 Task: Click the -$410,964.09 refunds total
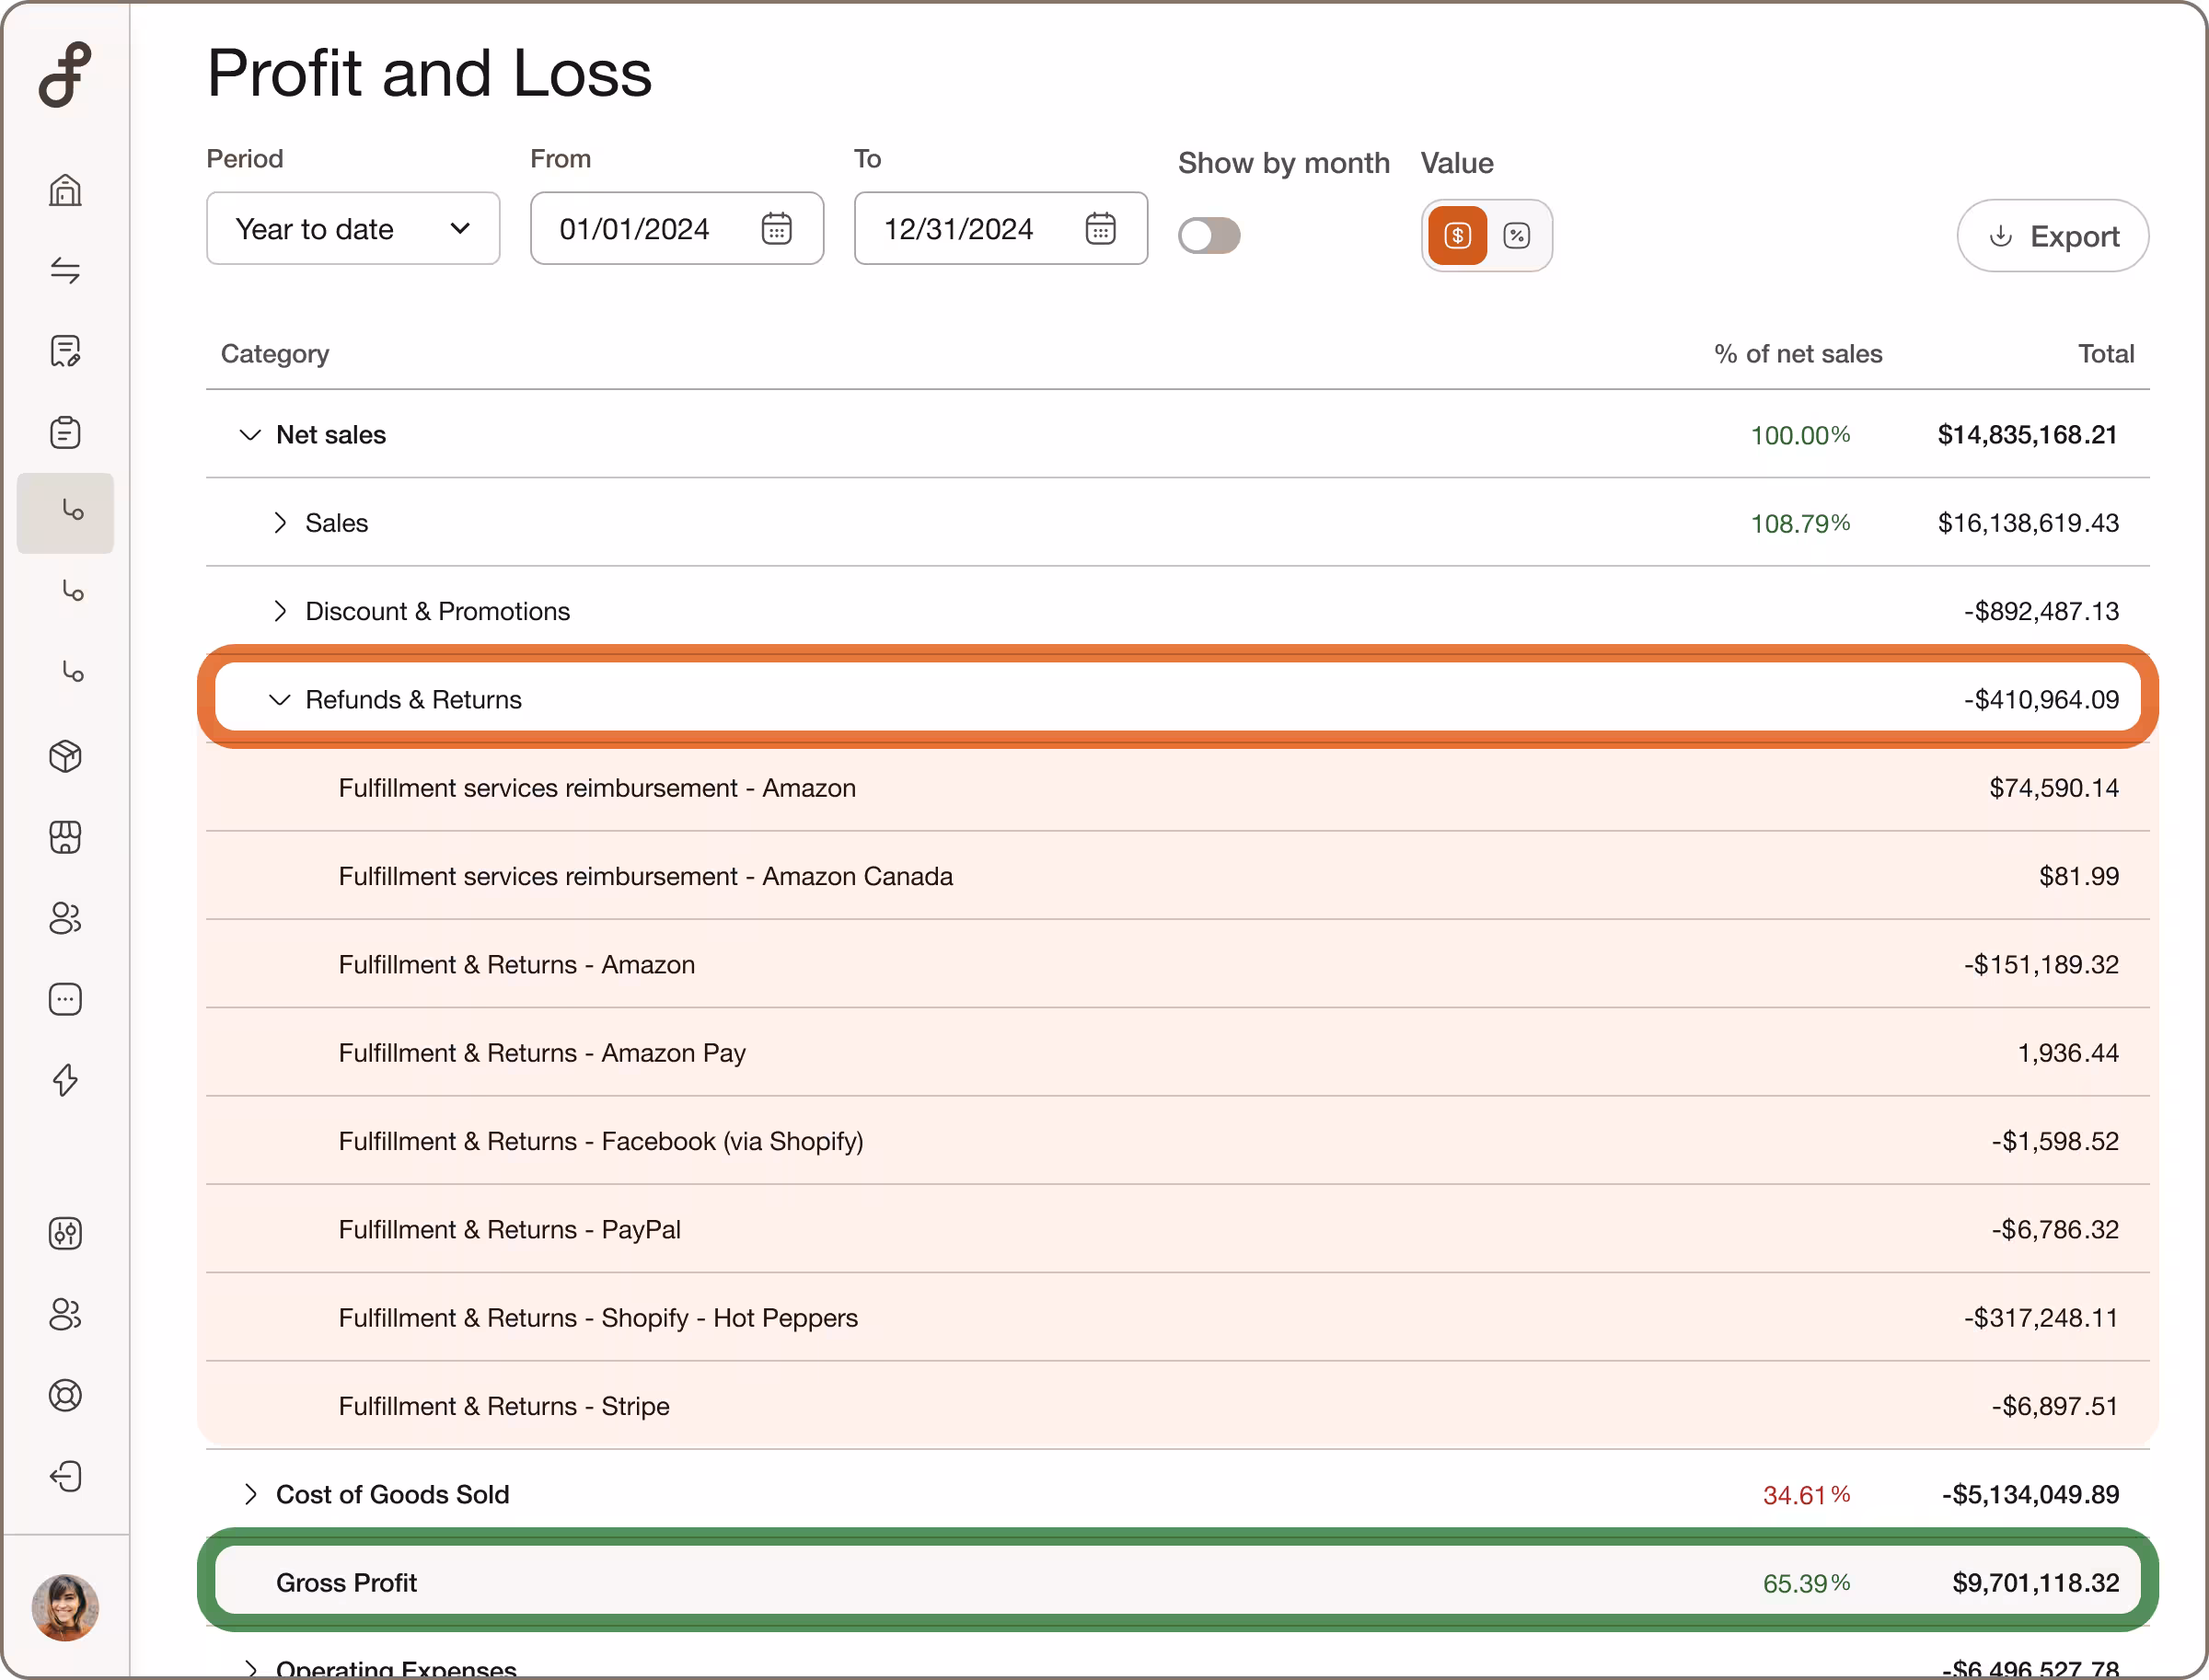2041,700
